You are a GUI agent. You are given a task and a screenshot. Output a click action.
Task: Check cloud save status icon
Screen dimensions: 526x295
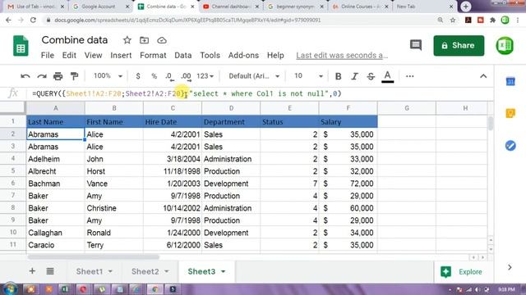162,40
